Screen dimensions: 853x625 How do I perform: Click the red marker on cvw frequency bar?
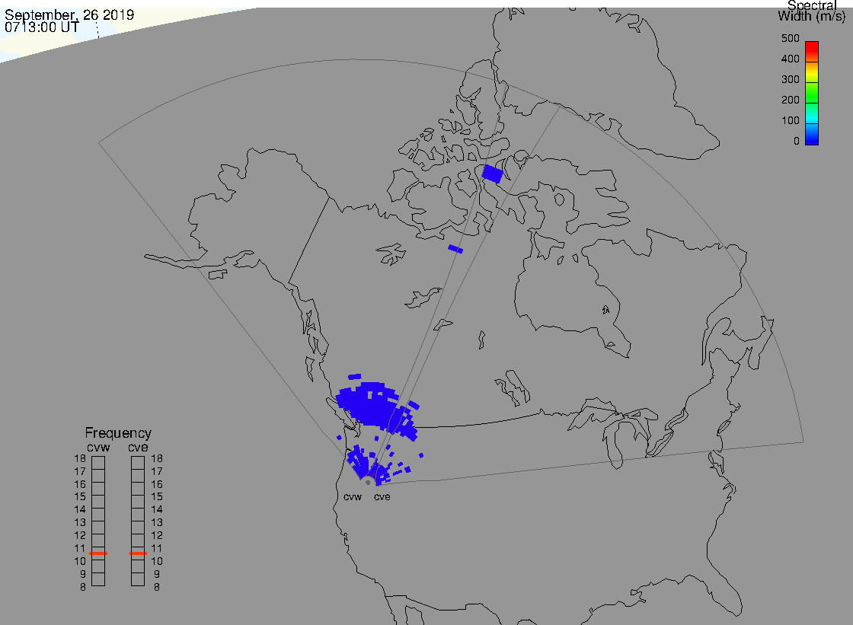coord(98,553)
